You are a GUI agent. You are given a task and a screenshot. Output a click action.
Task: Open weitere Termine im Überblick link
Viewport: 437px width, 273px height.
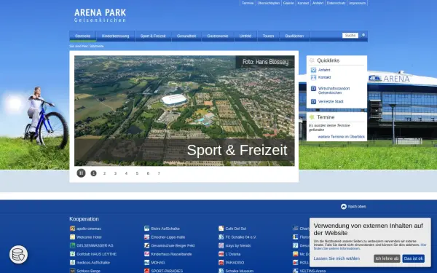point(341,137)
